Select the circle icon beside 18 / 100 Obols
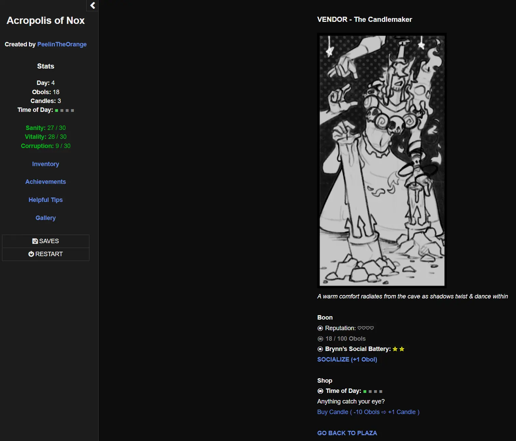The height and width of the screenshot is (441, 516). tap(320, 339)
